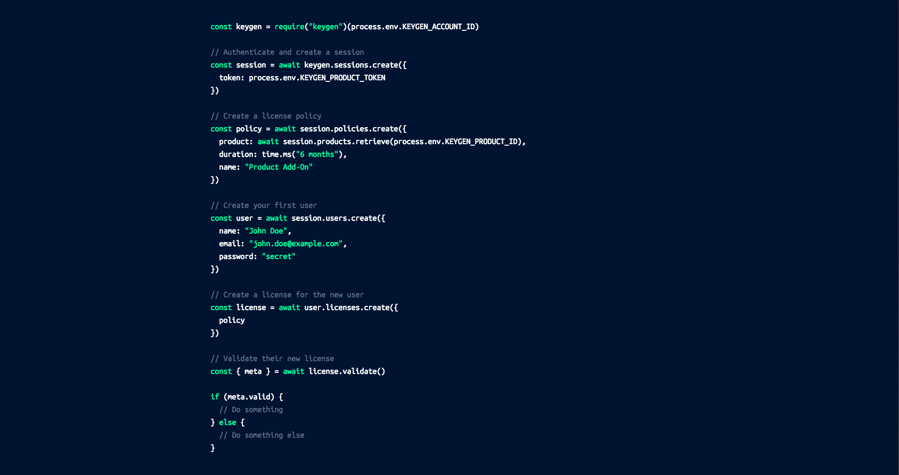This screenshot has width=899, height=475.
Task: Click the standalone 'policy' line
Action: (x=232, y=320)
